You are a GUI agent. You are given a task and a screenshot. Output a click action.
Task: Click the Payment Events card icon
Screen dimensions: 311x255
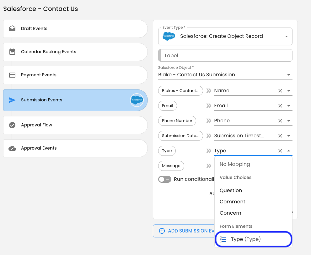click(12, 75)
